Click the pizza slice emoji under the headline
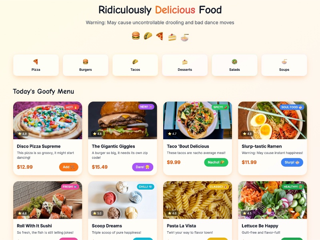The height and width of the screenshot is (240, 320). tap(160, 36)
